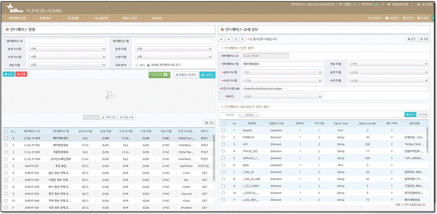Screen dimensions: 437x214
Task: Check the TRACE_NO row checkbox
Action: [x=223, y=151]
